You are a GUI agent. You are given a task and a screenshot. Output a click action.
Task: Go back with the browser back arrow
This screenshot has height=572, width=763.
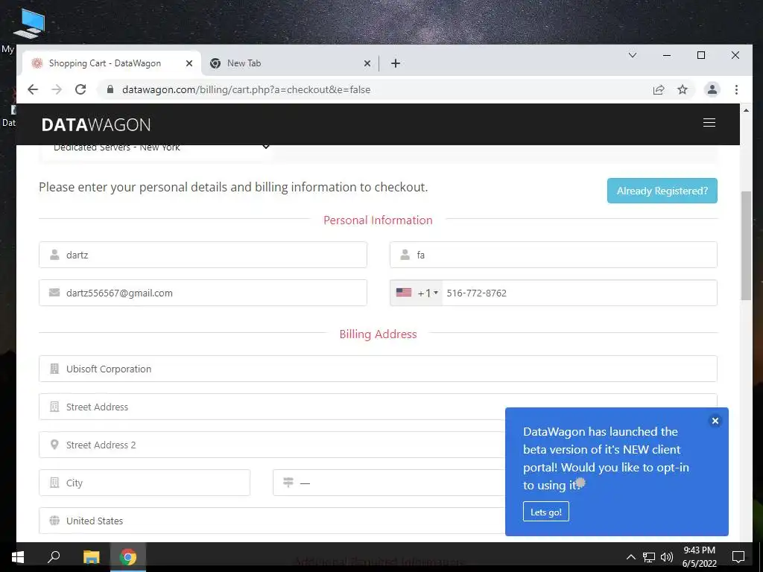[x=33, y=89]
